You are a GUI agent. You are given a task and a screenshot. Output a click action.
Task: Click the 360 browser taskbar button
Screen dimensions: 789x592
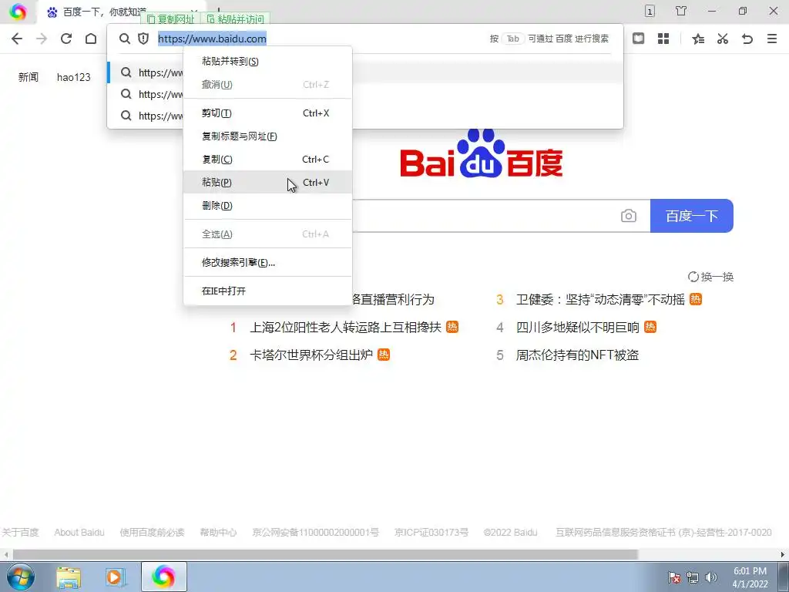click(x=164, y=577)
